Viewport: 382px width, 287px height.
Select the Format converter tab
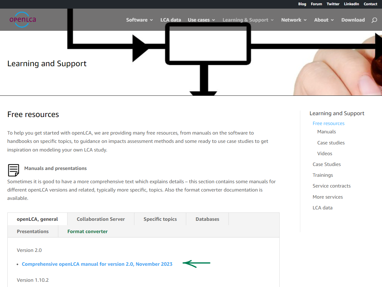88,232
